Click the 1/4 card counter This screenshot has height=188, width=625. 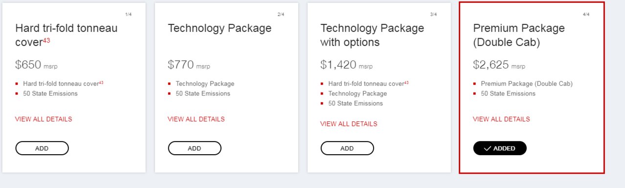coord(128,14)
